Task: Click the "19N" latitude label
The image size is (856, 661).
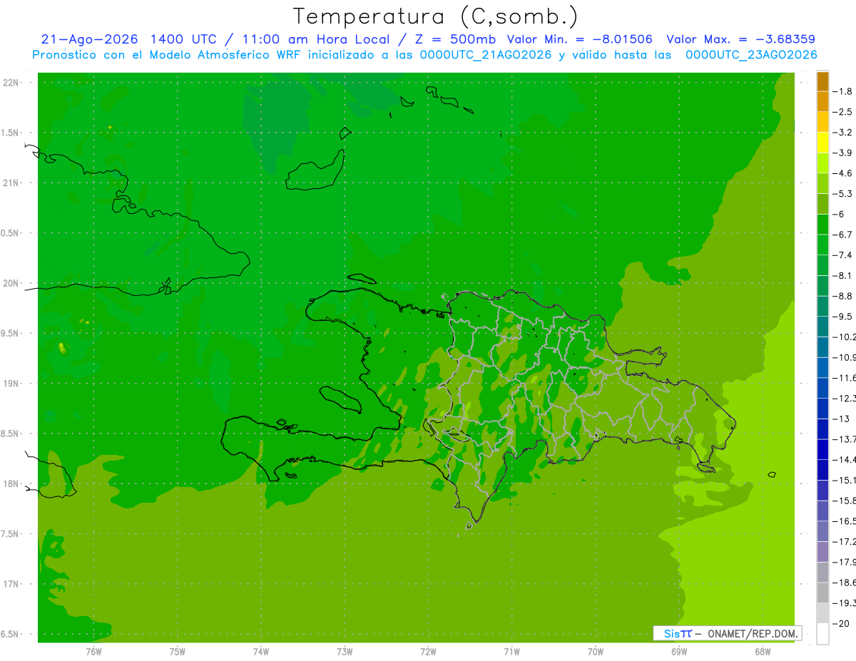Action: tap(11, 384)
